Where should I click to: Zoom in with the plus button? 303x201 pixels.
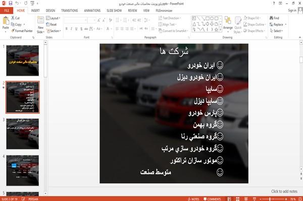(x=286, y=199)
